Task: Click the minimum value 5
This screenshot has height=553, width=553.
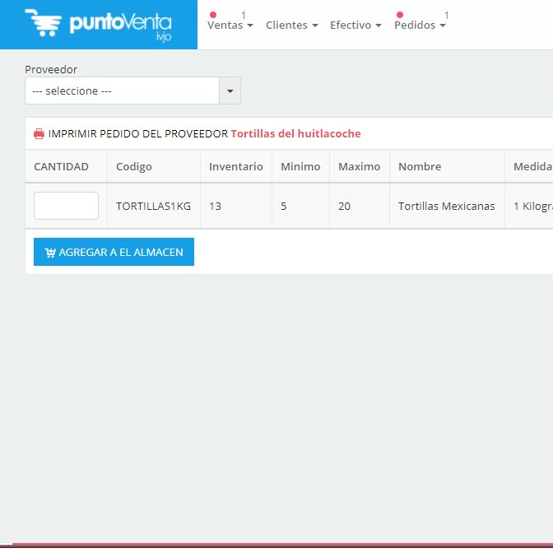Action: tap(284, 206)
